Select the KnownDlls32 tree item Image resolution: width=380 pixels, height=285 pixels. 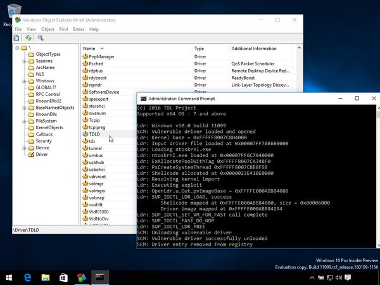(49, 101)
